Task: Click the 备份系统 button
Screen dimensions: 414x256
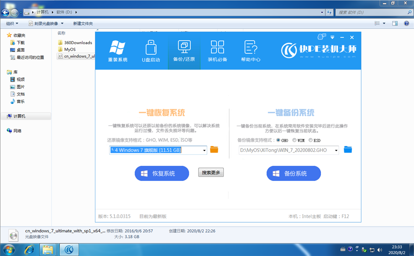Action: pos(293,173)
